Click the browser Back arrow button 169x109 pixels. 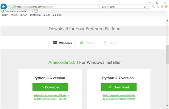point(4,7)
